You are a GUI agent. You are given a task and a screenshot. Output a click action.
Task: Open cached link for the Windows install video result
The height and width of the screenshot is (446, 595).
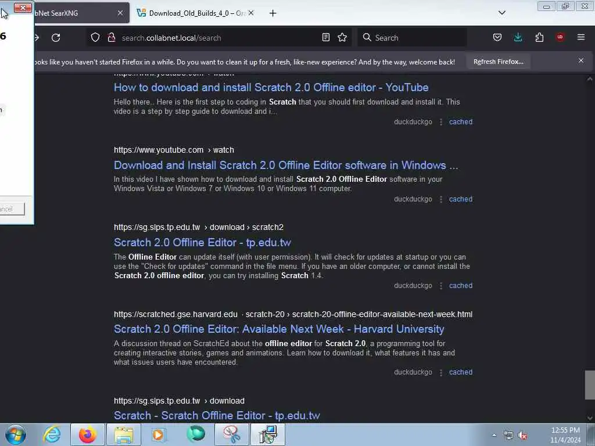(461, 199)
